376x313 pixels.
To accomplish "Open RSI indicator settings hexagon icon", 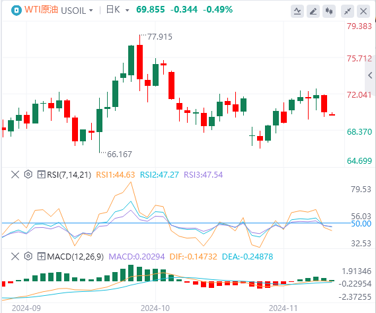I will pyautogui.click(x=28, y=174).
